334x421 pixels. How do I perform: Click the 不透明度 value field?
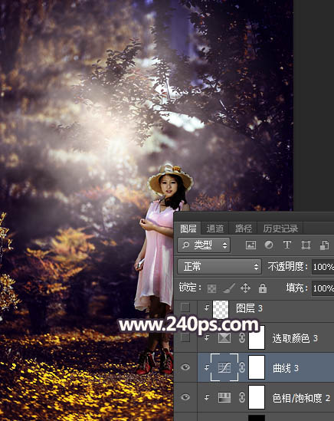[x=323, y=267]
